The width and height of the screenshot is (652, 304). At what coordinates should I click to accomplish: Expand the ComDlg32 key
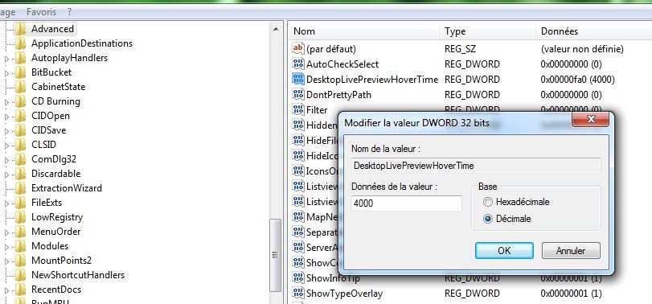coord(6,160)
